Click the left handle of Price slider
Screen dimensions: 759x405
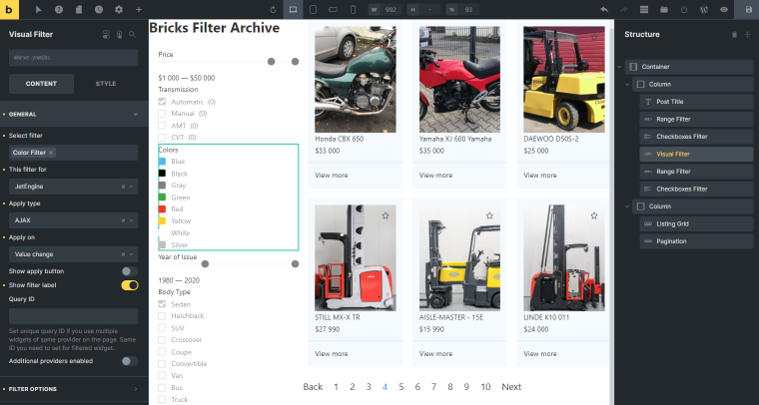pos(271,62)
